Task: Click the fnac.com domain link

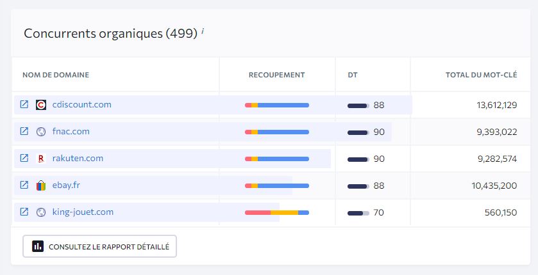Action: 71,131
